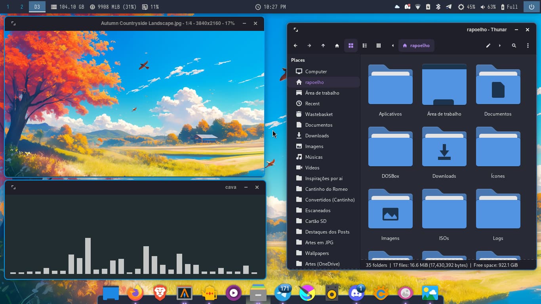Screen dimensions: 541x304
Task: Click the home icon in Thunar toolbar
Action: click(x=337, y=46)
